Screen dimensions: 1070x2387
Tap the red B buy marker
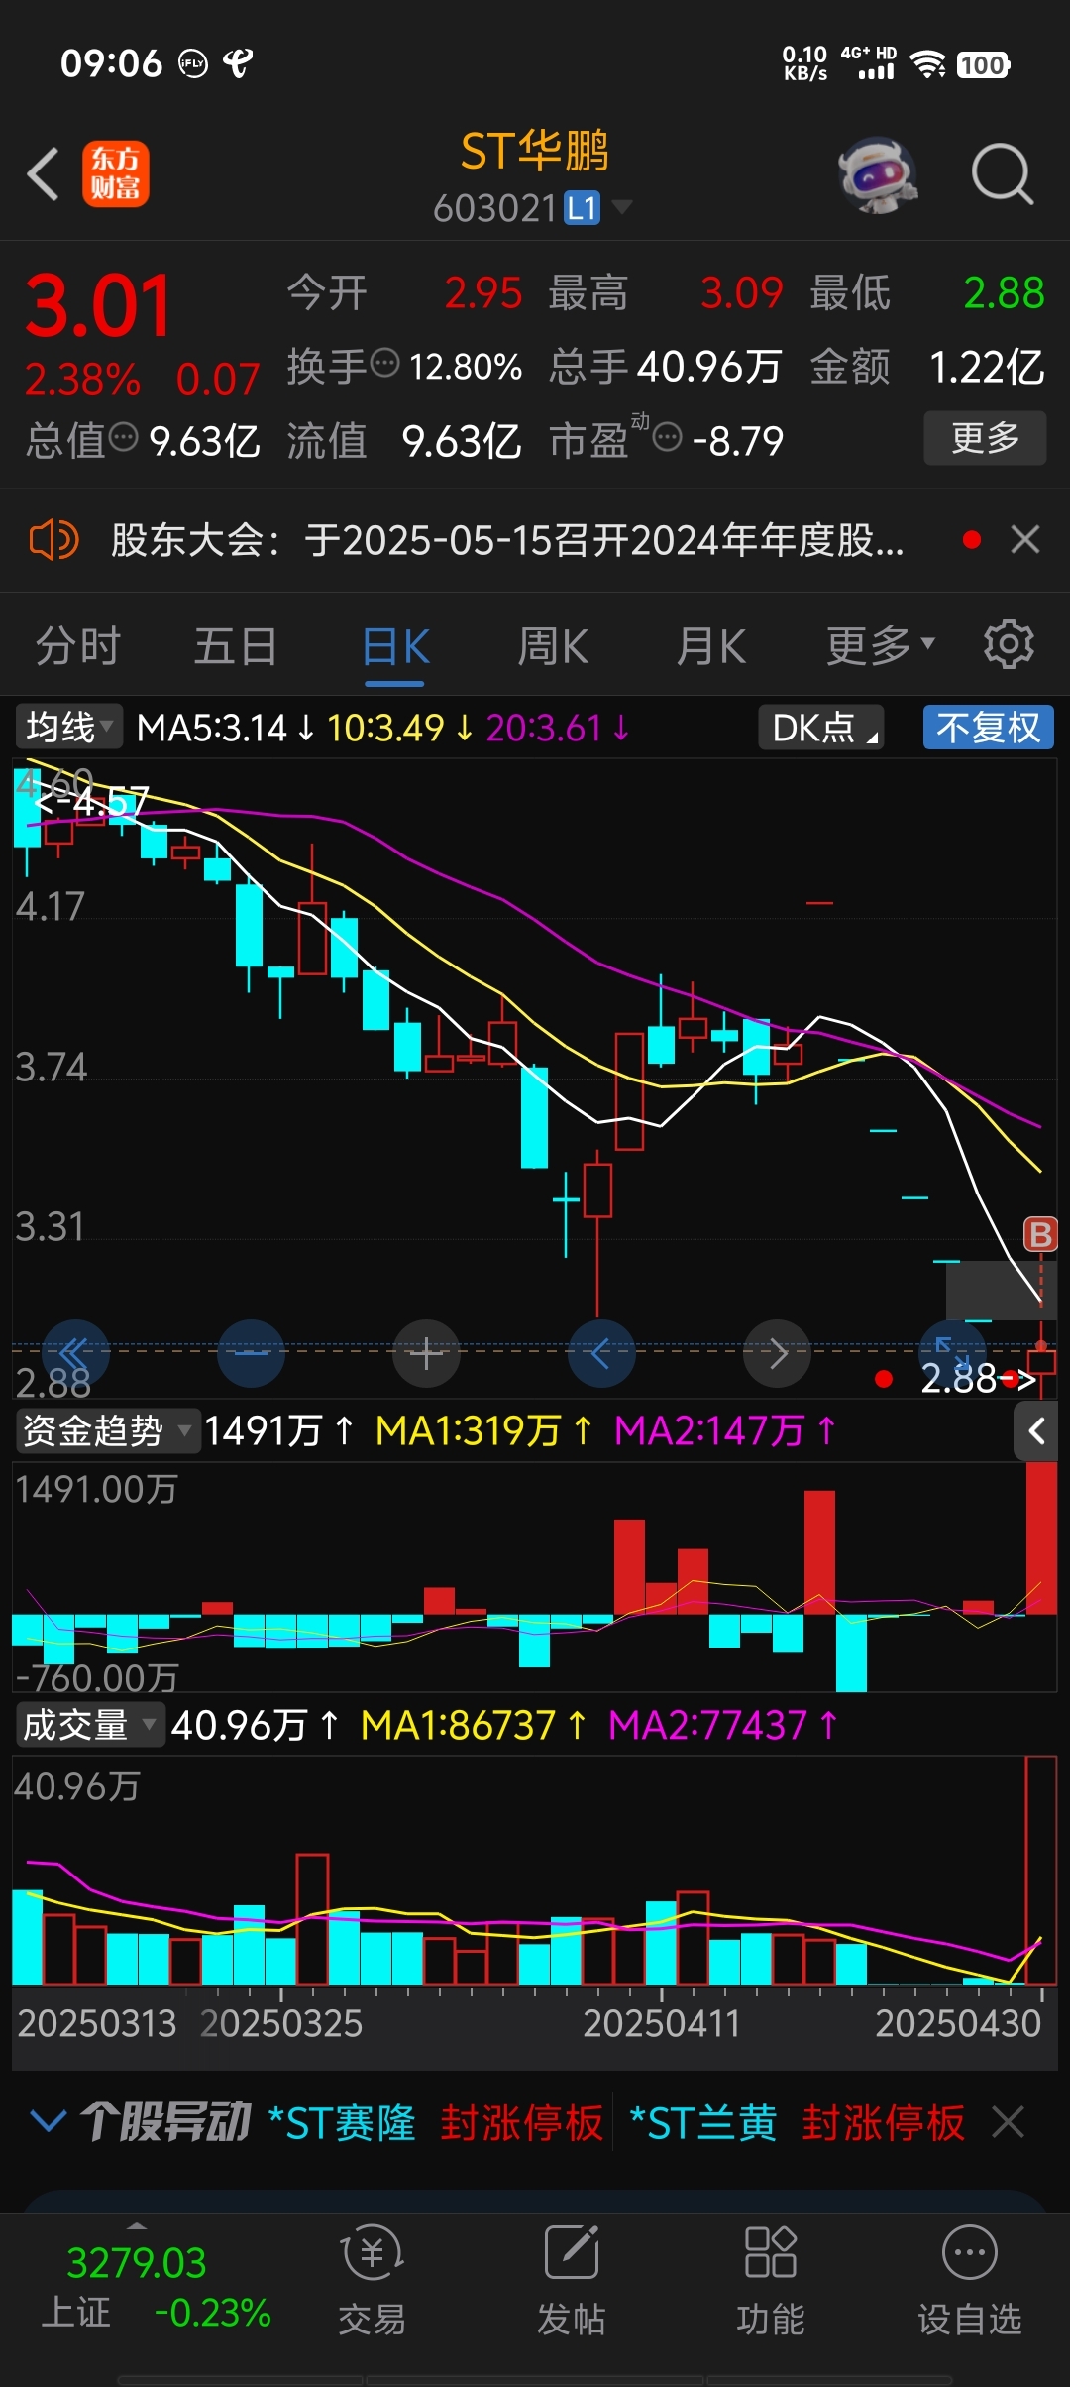tap(1040, 1235)
